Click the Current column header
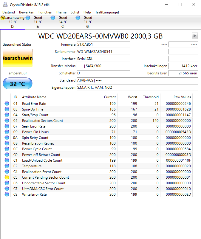 pos(107,97)
